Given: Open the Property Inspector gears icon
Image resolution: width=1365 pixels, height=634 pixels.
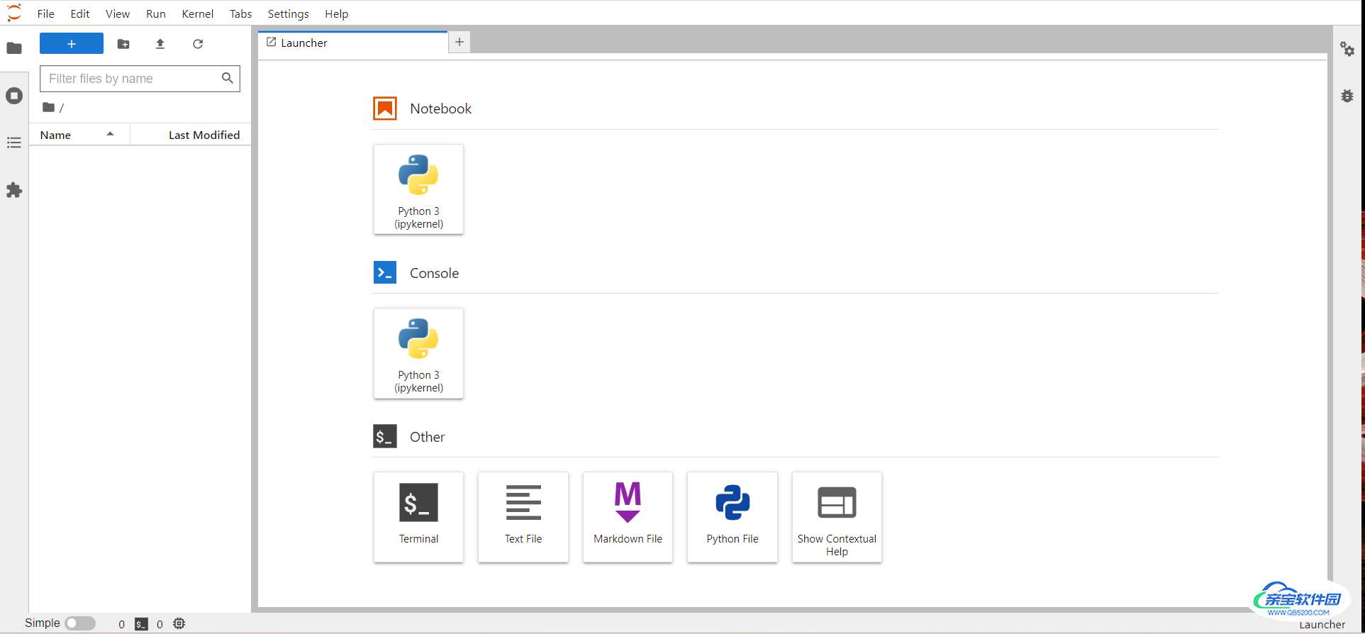Looking at the screenshot, I should 1347,48.
